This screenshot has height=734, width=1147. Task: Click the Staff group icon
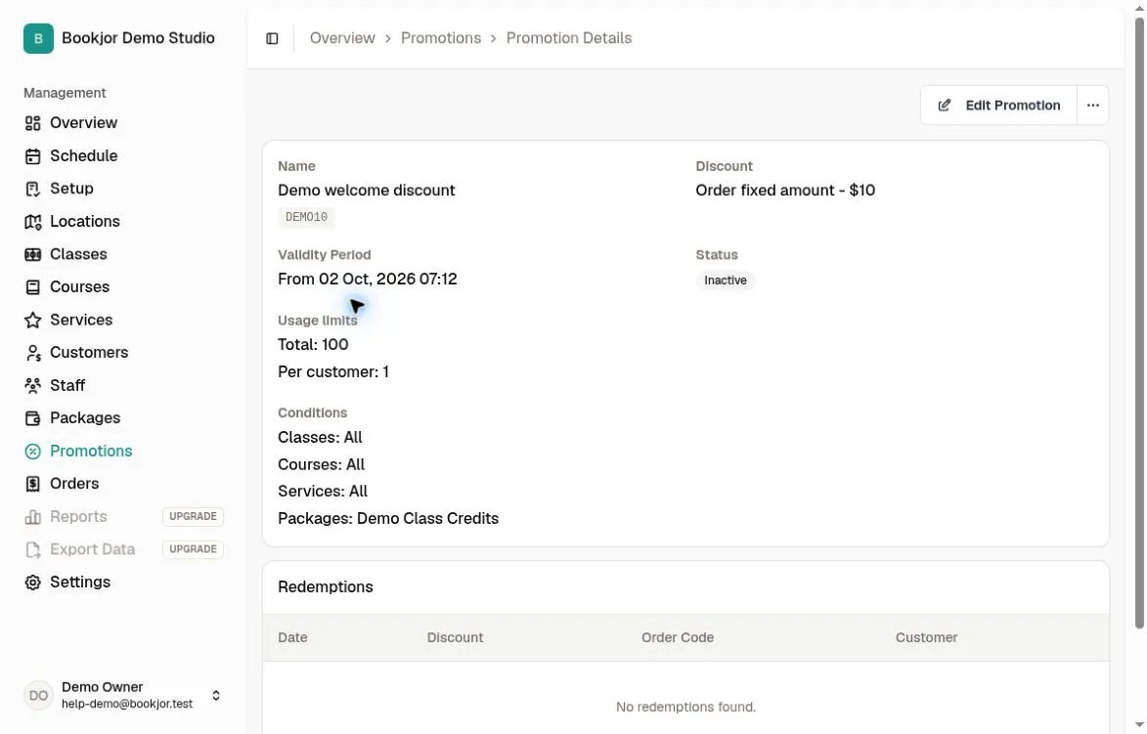tap(32, 385)
